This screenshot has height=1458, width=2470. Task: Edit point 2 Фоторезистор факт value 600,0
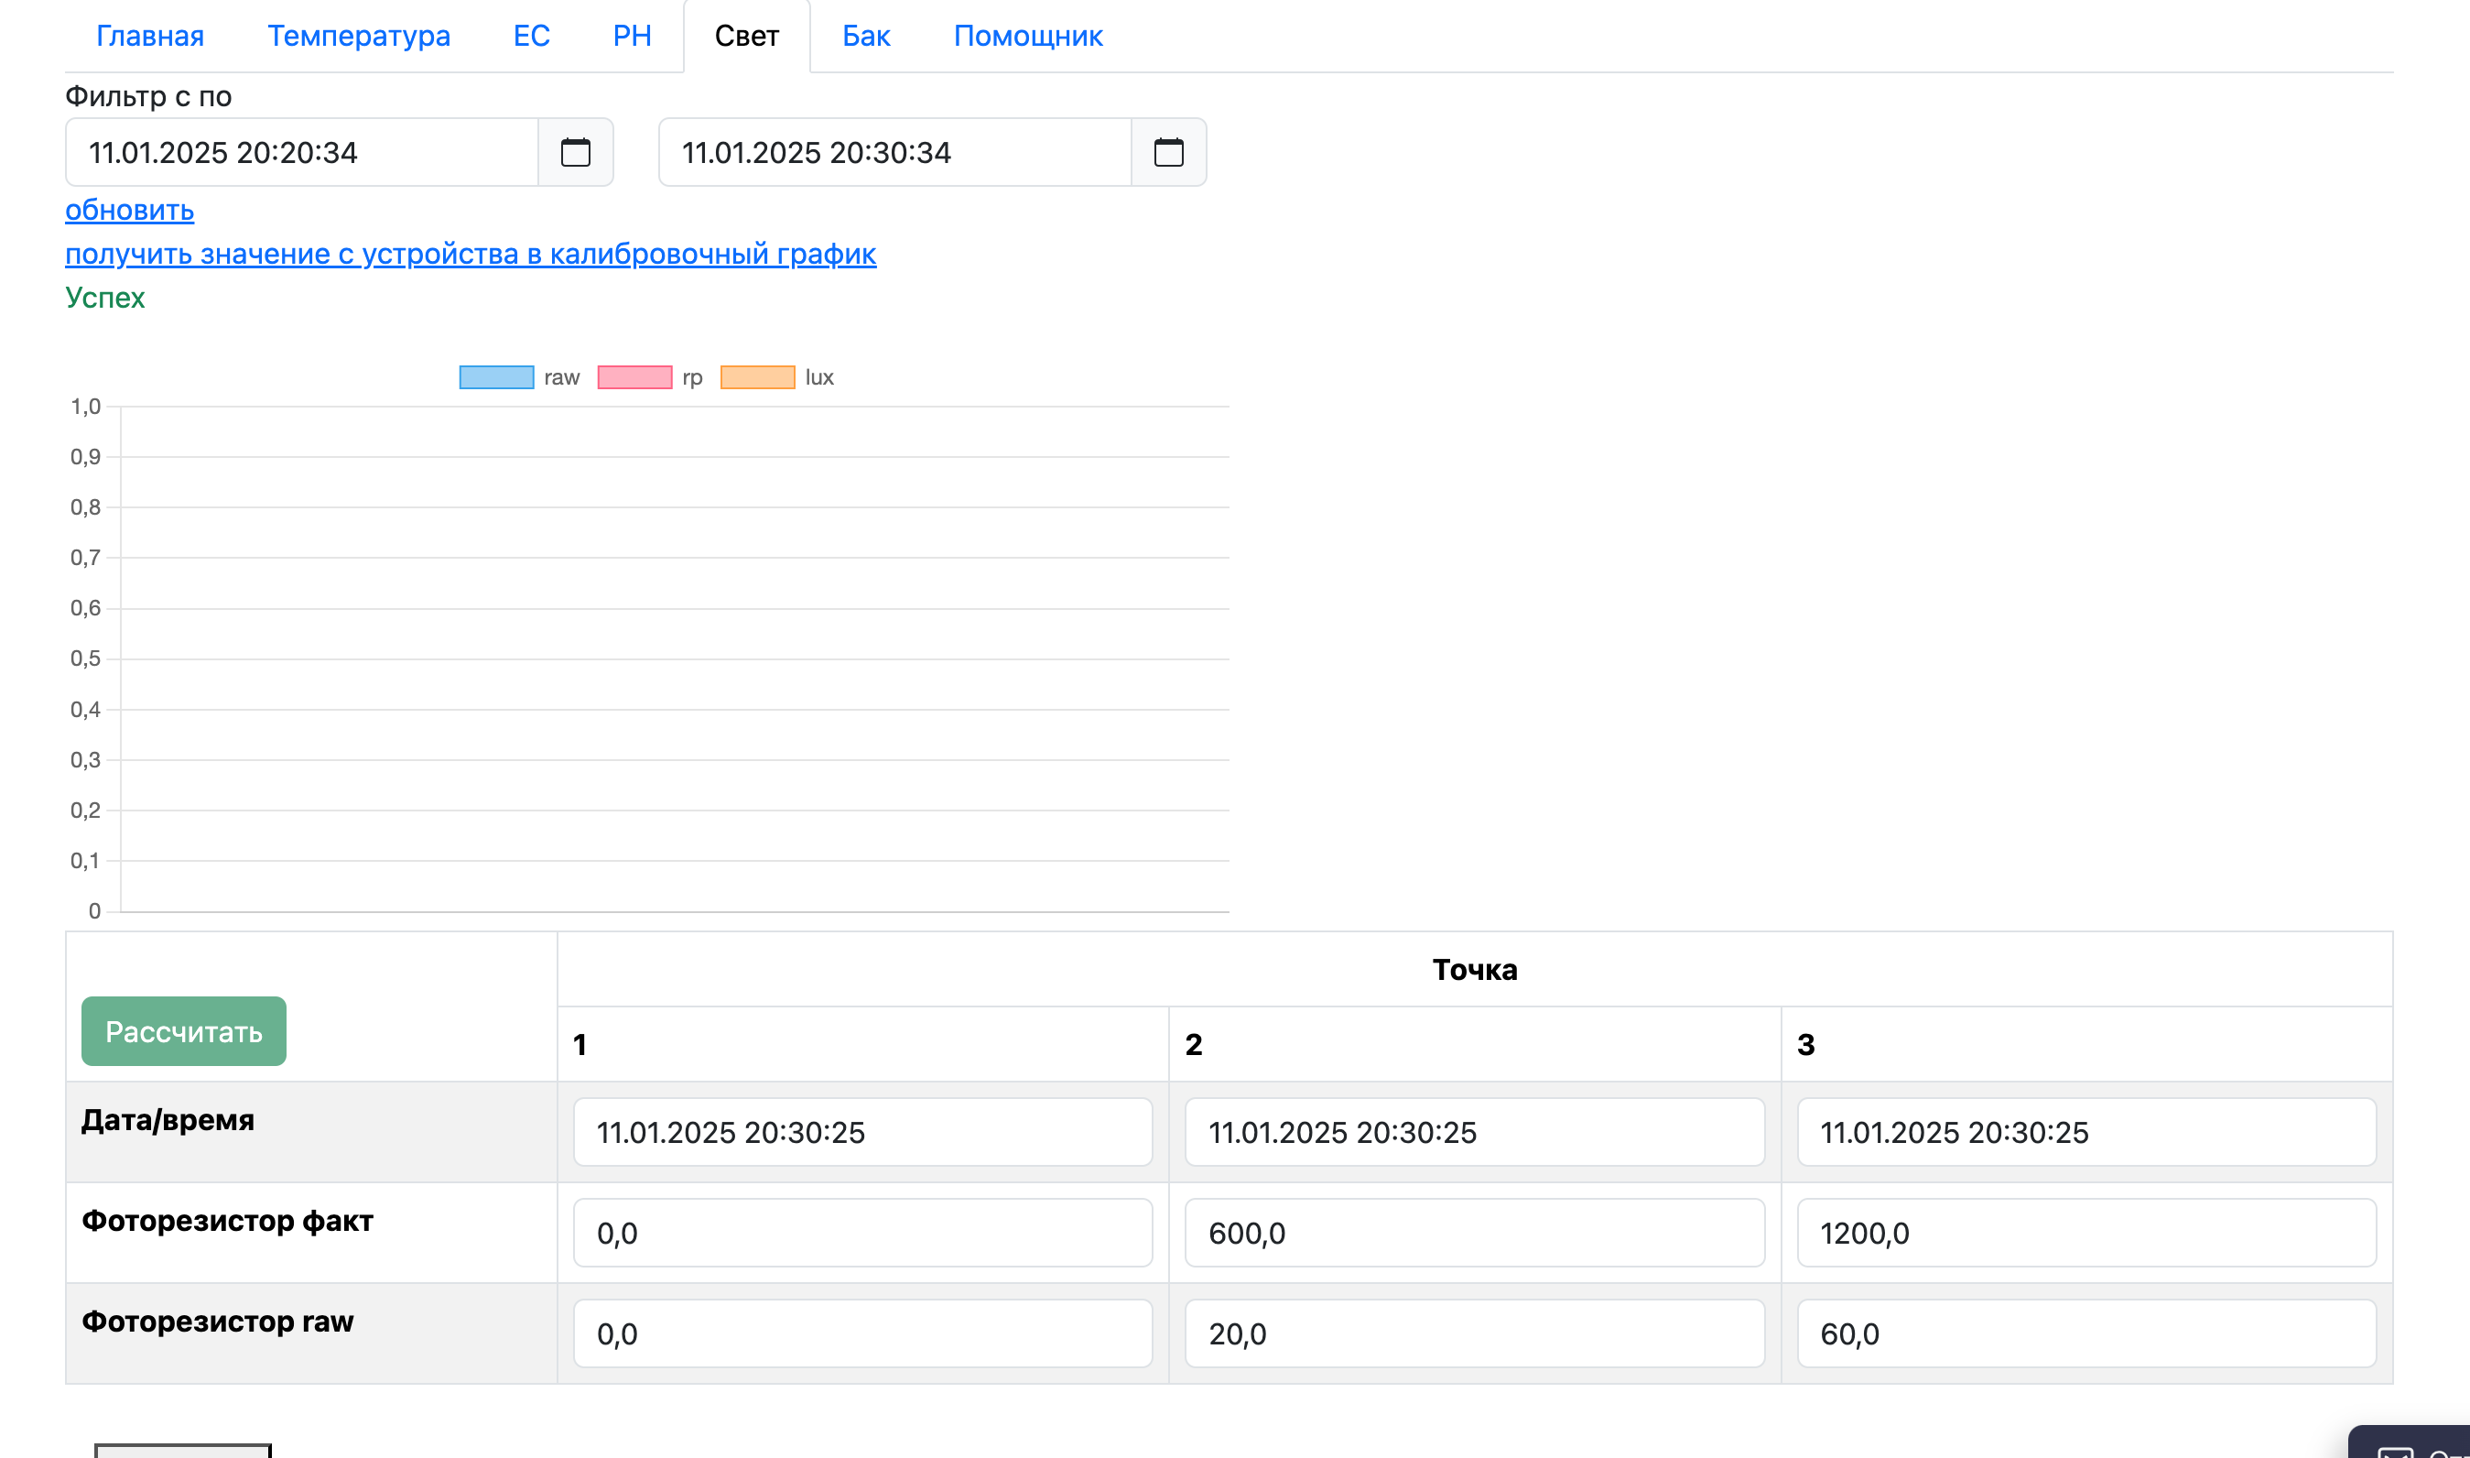(x=1473, y=1232)
